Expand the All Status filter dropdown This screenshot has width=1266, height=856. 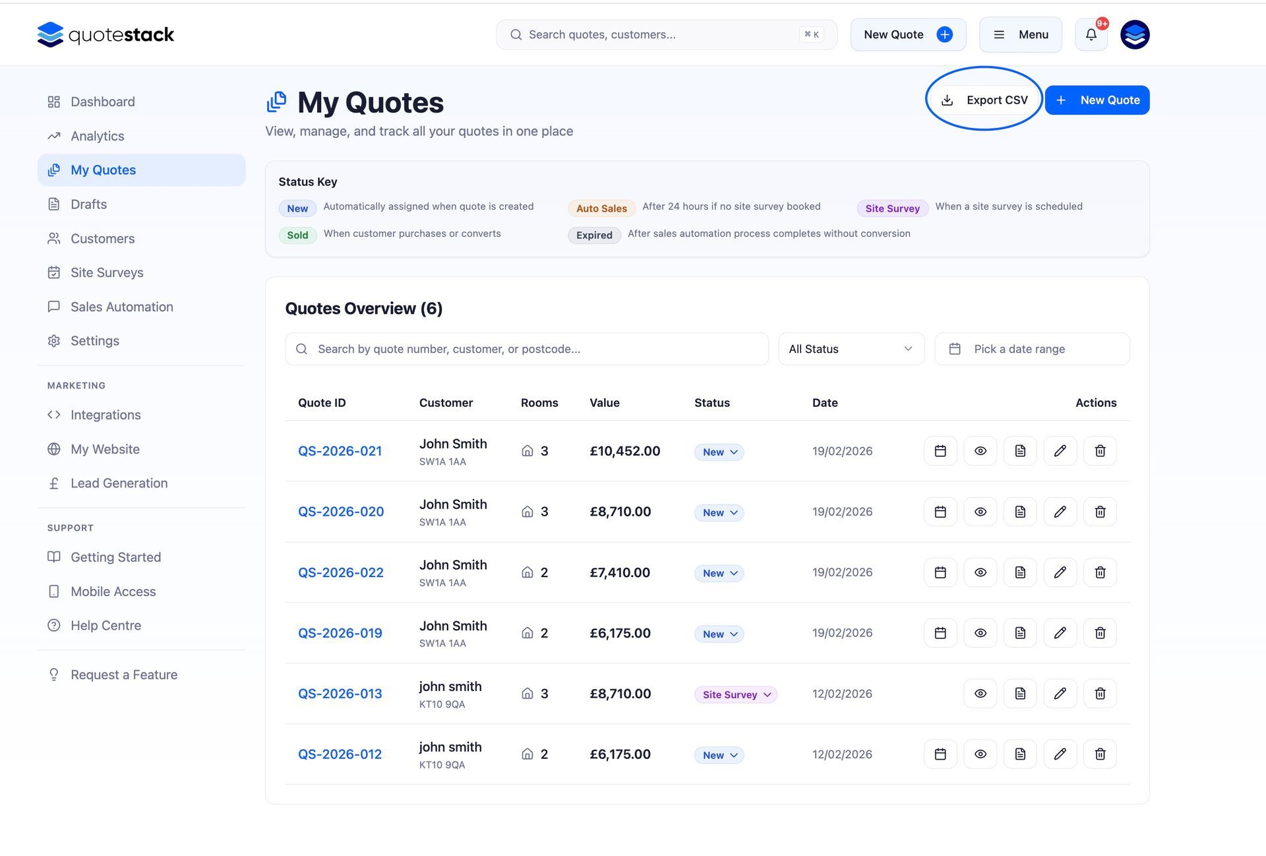click(x=851, y=349)
